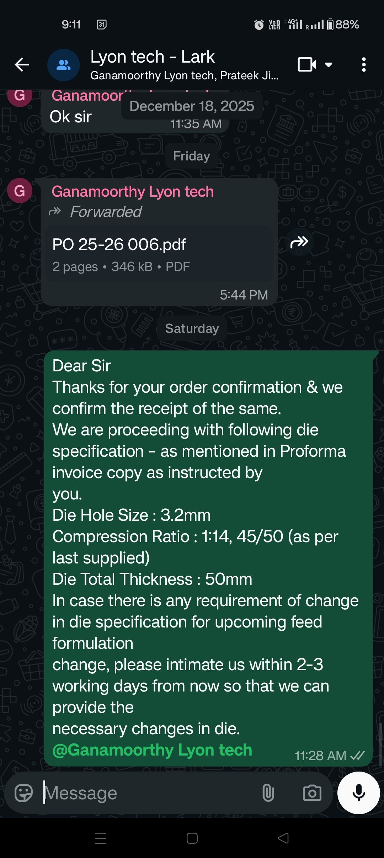Tap the G avatar beside forwarded message
The image size is (384, 858).
(20, 191)
